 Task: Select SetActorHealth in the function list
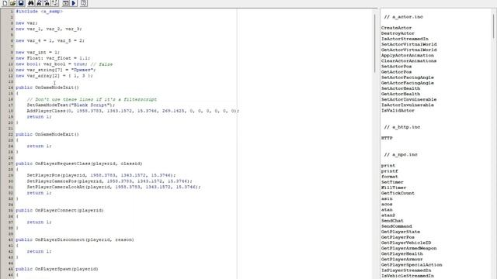(401, 88)
